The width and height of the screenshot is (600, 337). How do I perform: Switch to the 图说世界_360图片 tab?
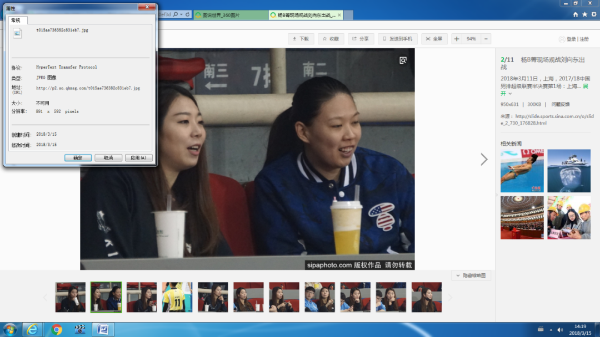pyautogui.click(x=230, y=15)
